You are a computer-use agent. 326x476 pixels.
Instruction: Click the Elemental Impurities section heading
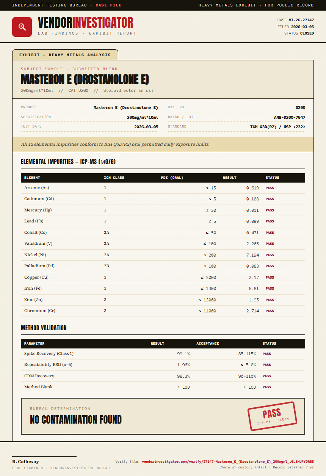point(68,162)
